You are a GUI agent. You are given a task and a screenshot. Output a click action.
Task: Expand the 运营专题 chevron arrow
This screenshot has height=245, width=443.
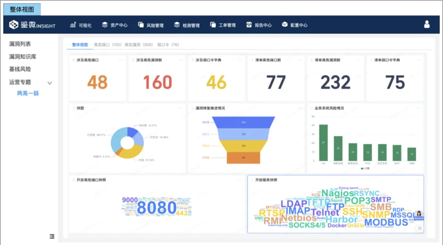pos(50,83)
